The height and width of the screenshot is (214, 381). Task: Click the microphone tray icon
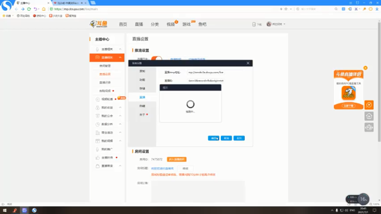(x=336, y=210)
